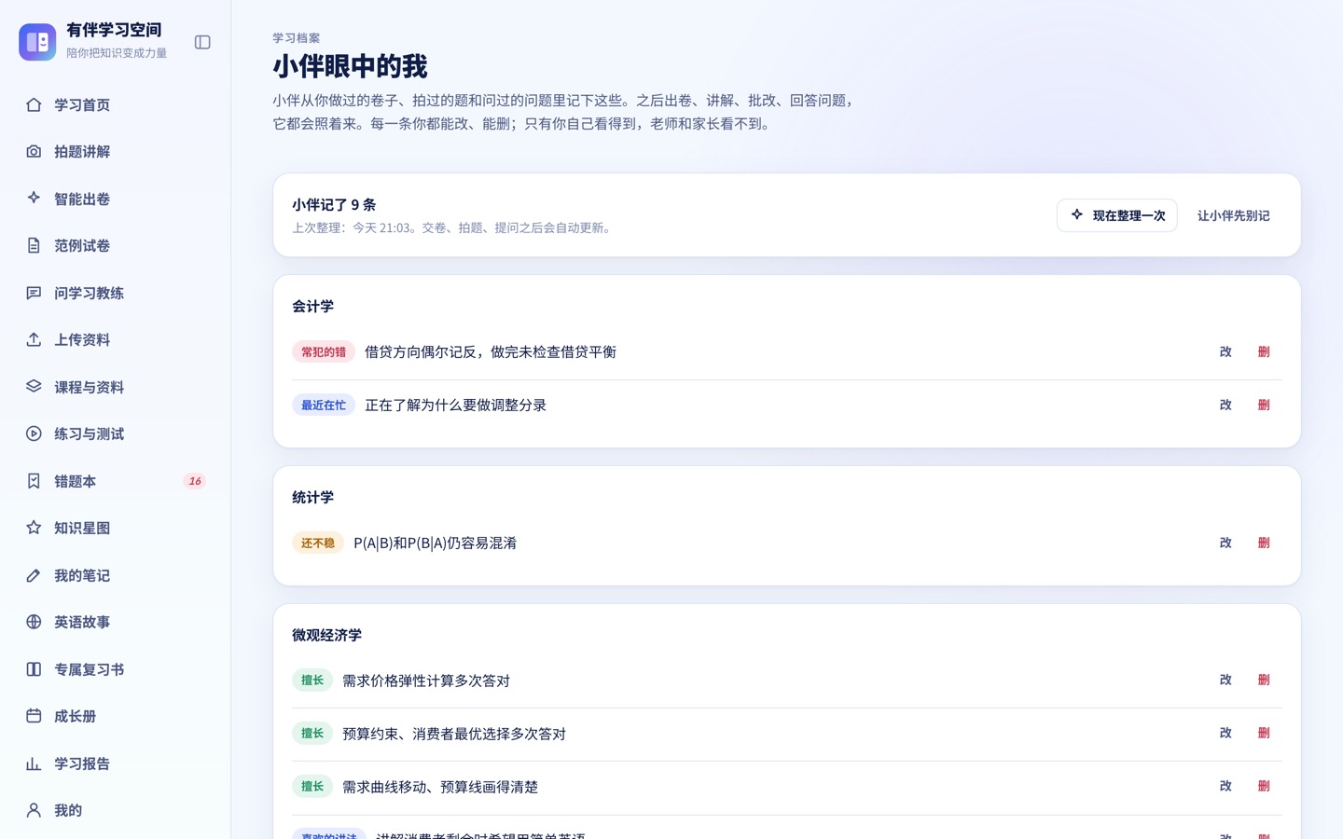
Task: Delete the 正在了解为什么要做调整分录 entry
Action: (1264, 405)
